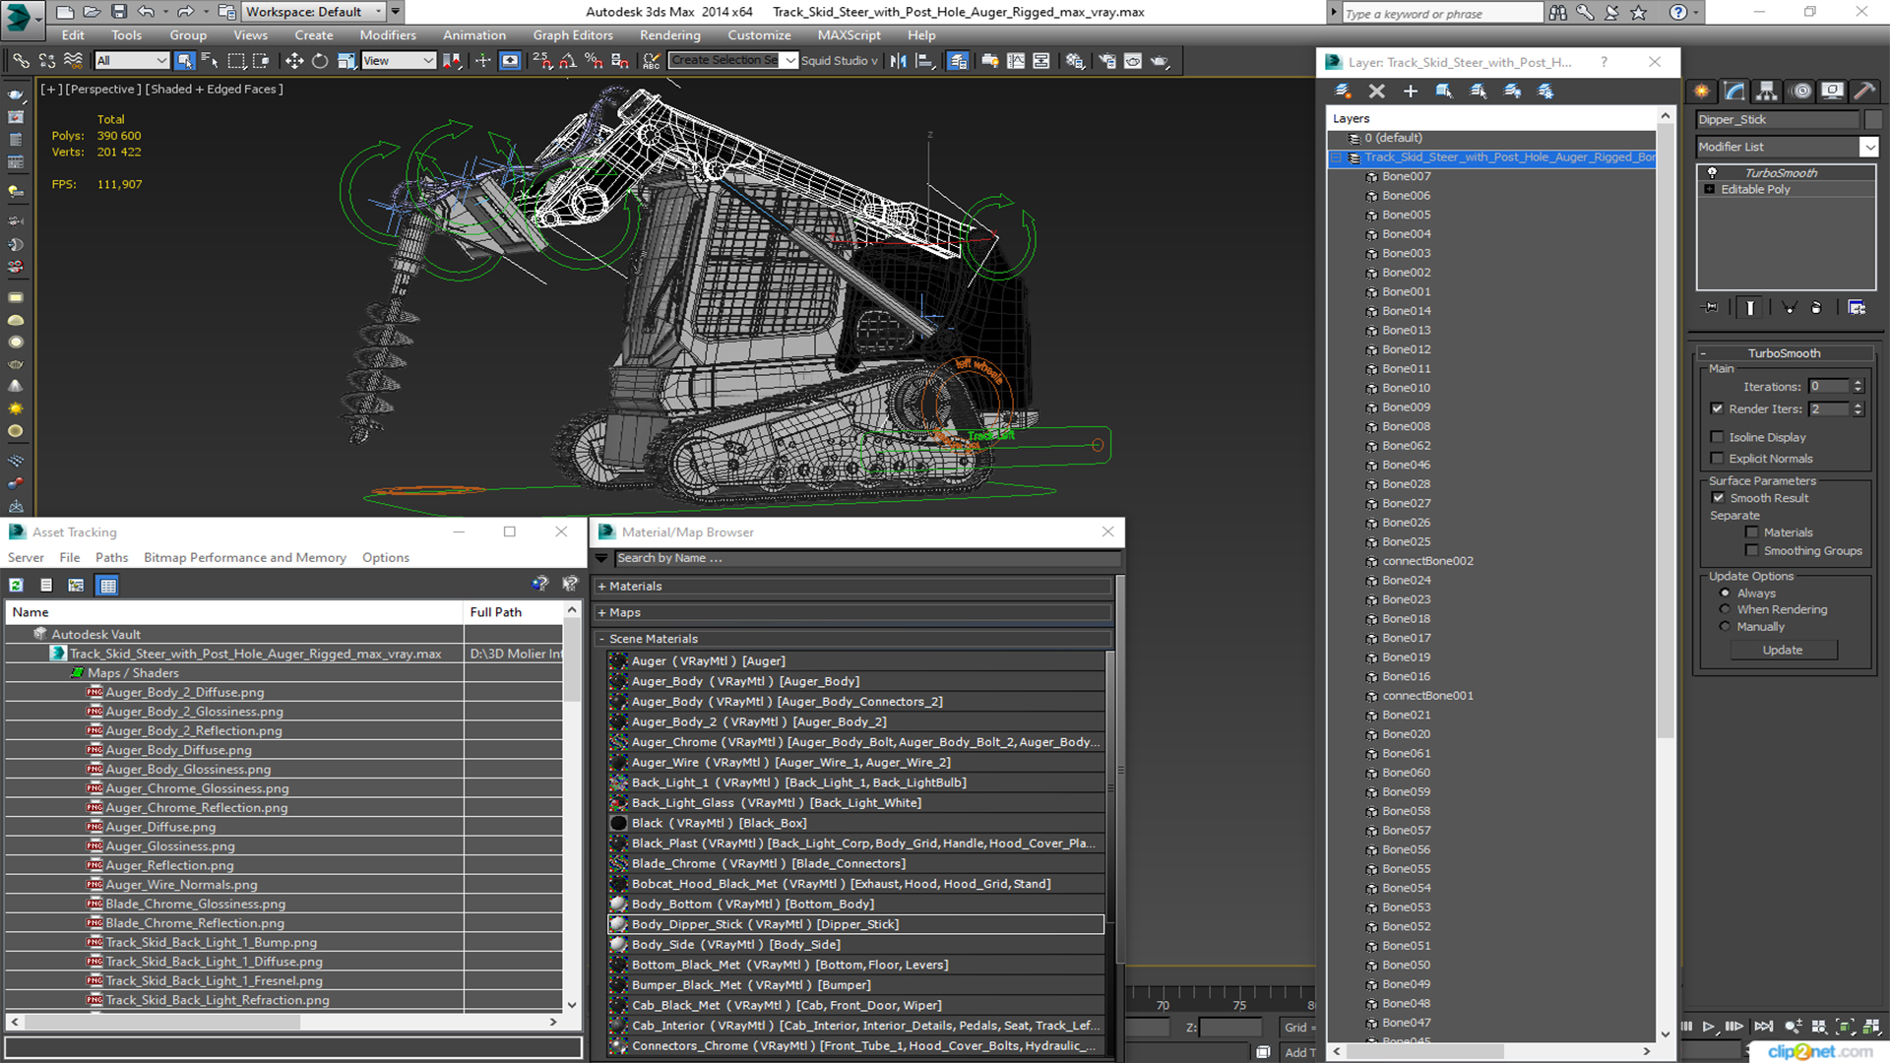Screen dimensions: 1890x1063
Task: Pin the modifier stack
Action: click(x=1711, y=308)
